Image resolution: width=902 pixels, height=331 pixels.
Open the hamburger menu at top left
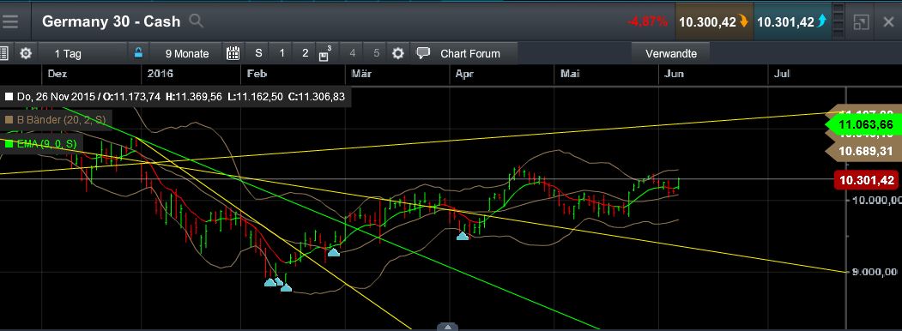[9, 21]
